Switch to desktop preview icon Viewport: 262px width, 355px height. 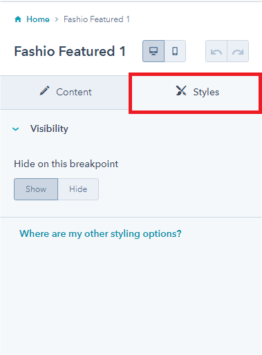[153, 51]
